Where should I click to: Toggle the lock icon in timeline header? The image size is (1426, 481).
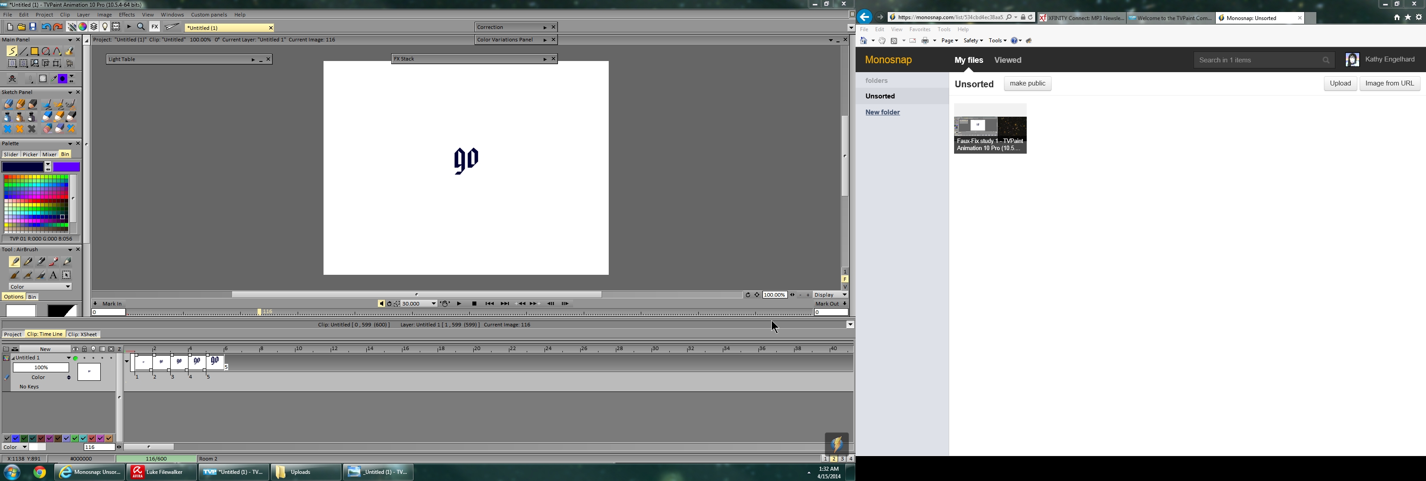coord(85,349)
